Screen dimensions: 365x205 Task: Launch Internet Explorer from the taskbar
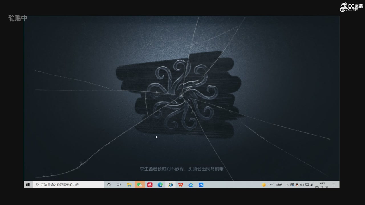point(170,185)
